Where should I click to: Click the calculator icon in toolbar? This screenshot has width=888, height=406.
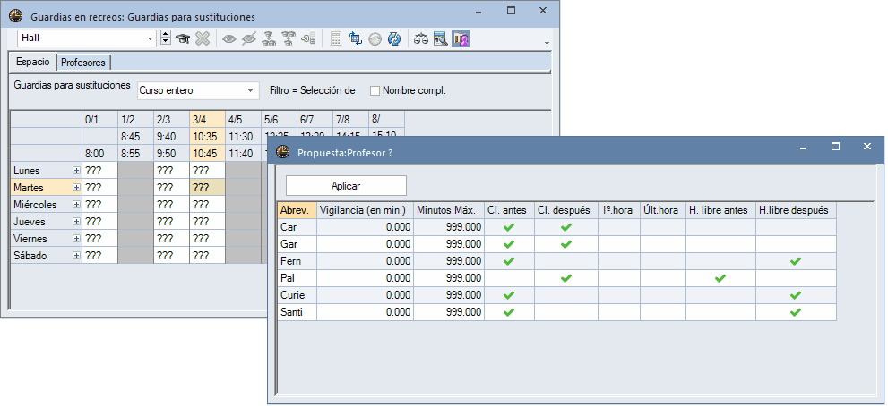click(x=336, y=38)
